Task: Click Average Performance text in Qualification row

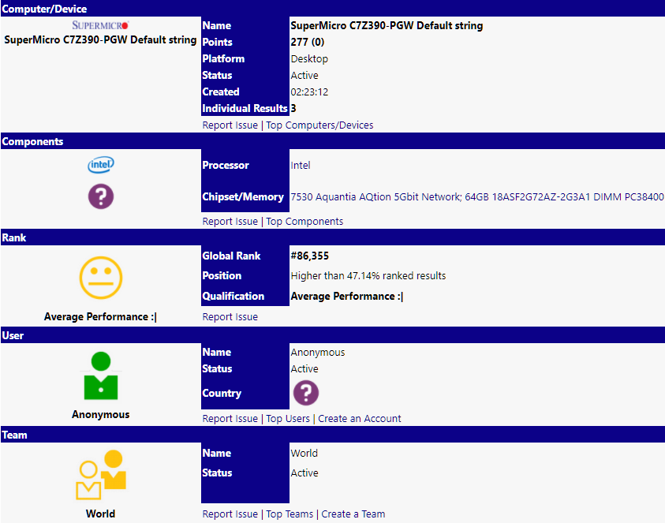Action: click(347, 296)
